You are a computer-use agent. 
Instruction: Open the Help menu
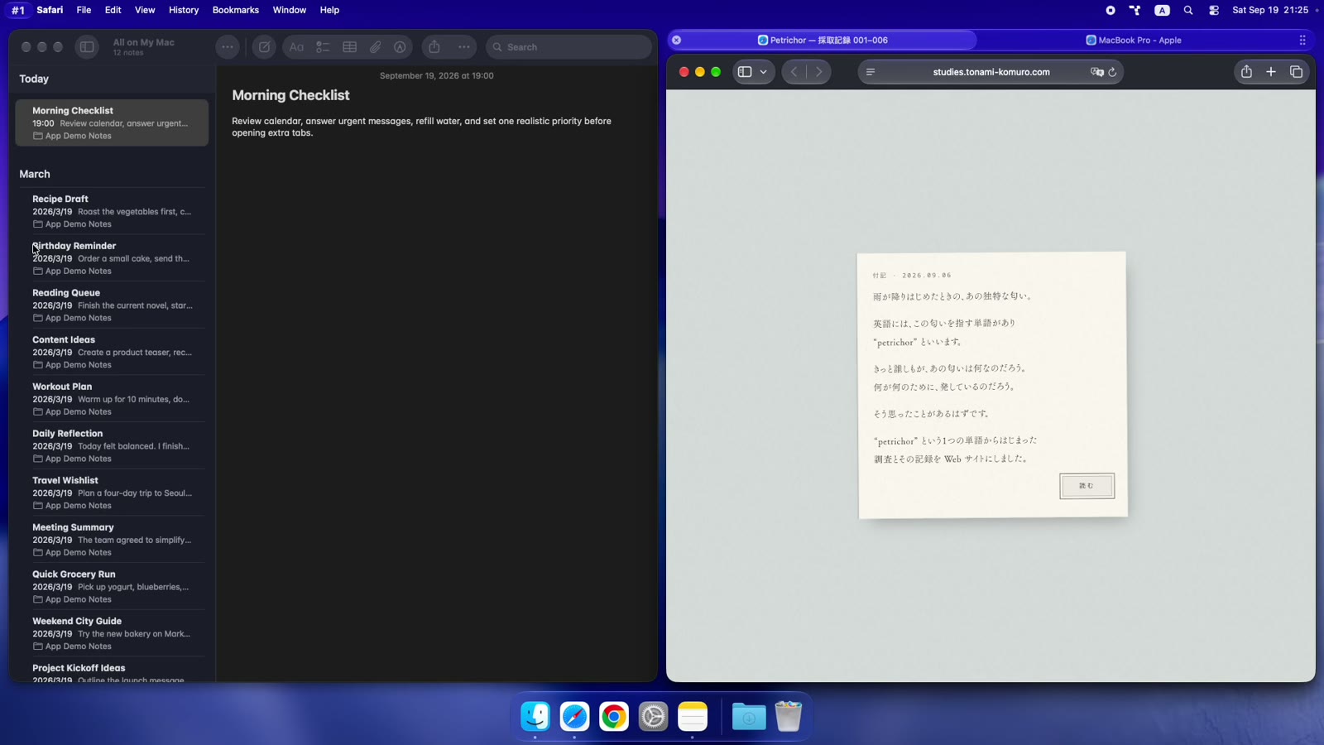(329, 10)
